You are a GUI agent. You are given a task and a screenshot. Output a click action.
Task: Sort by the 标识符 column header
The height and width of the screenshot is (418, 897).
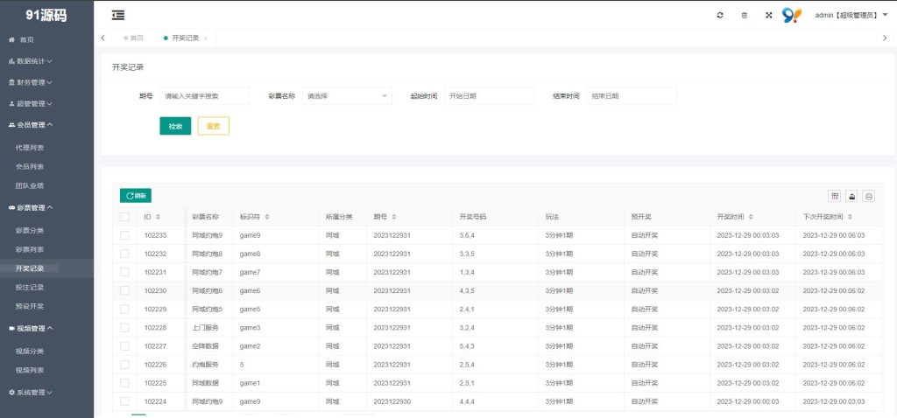click(x=267, y=217)
